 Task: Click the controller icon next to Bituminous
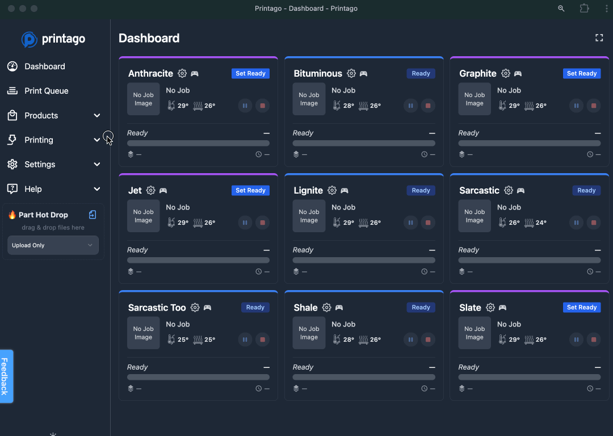364,74
